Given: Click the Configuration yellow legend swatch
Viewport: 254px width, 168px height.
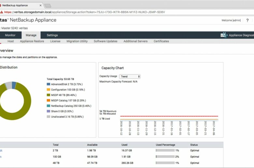Looking at the screenshot, I should (x=49, y=90).
